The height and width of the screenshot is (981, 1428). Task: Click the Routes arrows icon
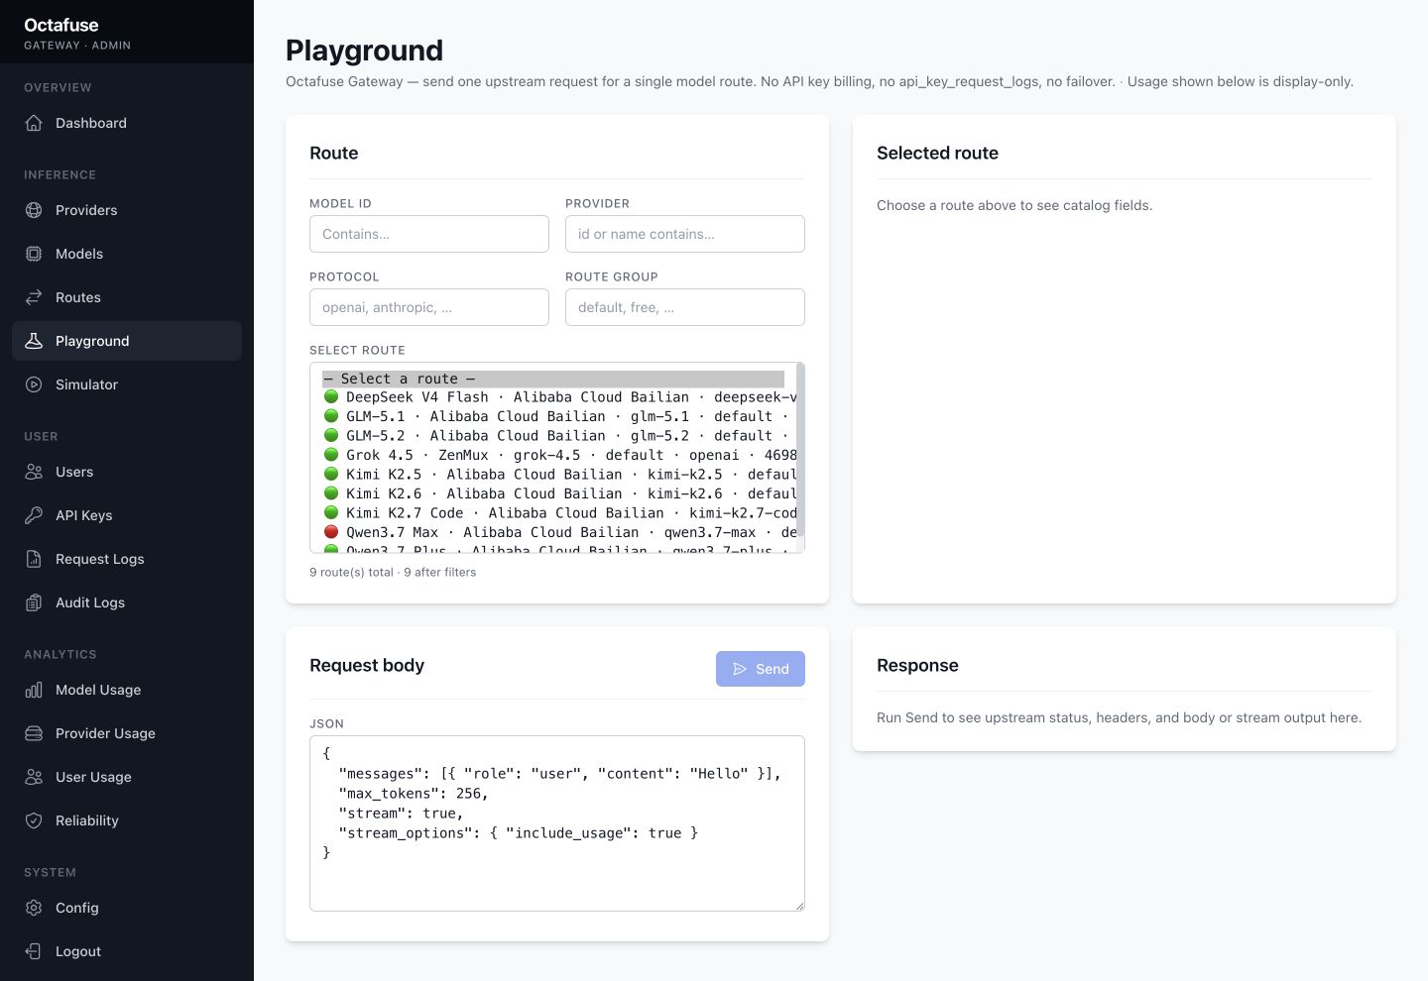34,297
